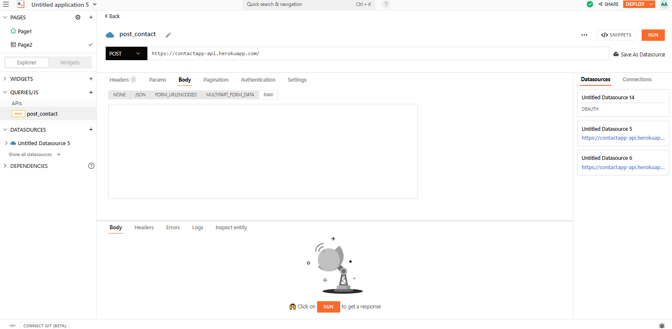Click the pages settings gear icon

[x=78, y=17]
